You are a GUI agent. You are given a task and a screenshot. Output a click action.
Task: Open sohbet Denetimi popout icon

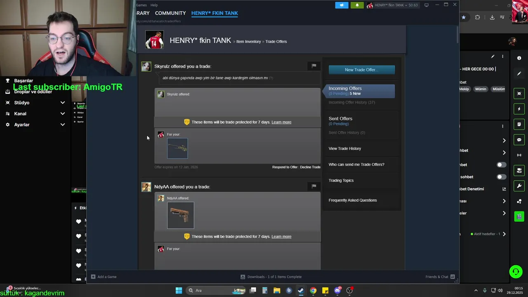(x=504, y=189)
